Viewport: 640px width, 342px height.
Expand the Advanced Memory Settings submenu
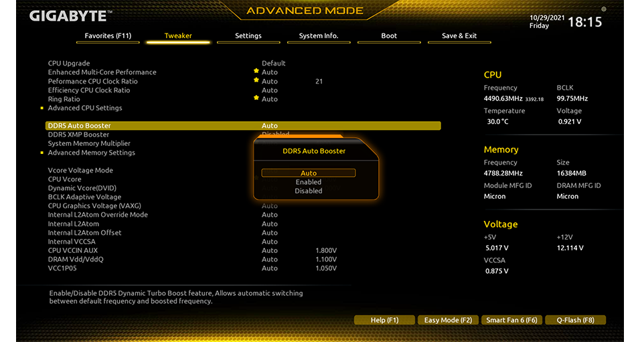pos(91,153)
